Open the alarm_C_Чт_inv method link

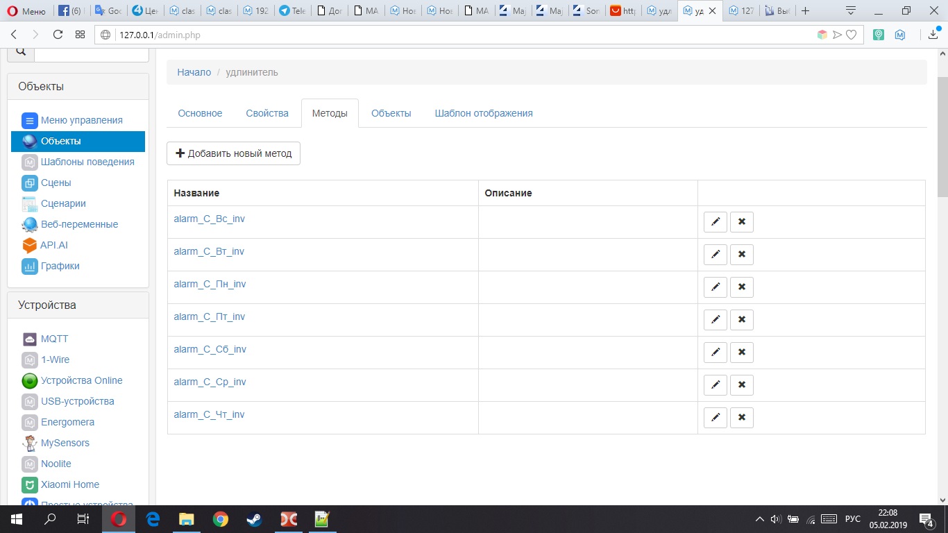[209, 414]
